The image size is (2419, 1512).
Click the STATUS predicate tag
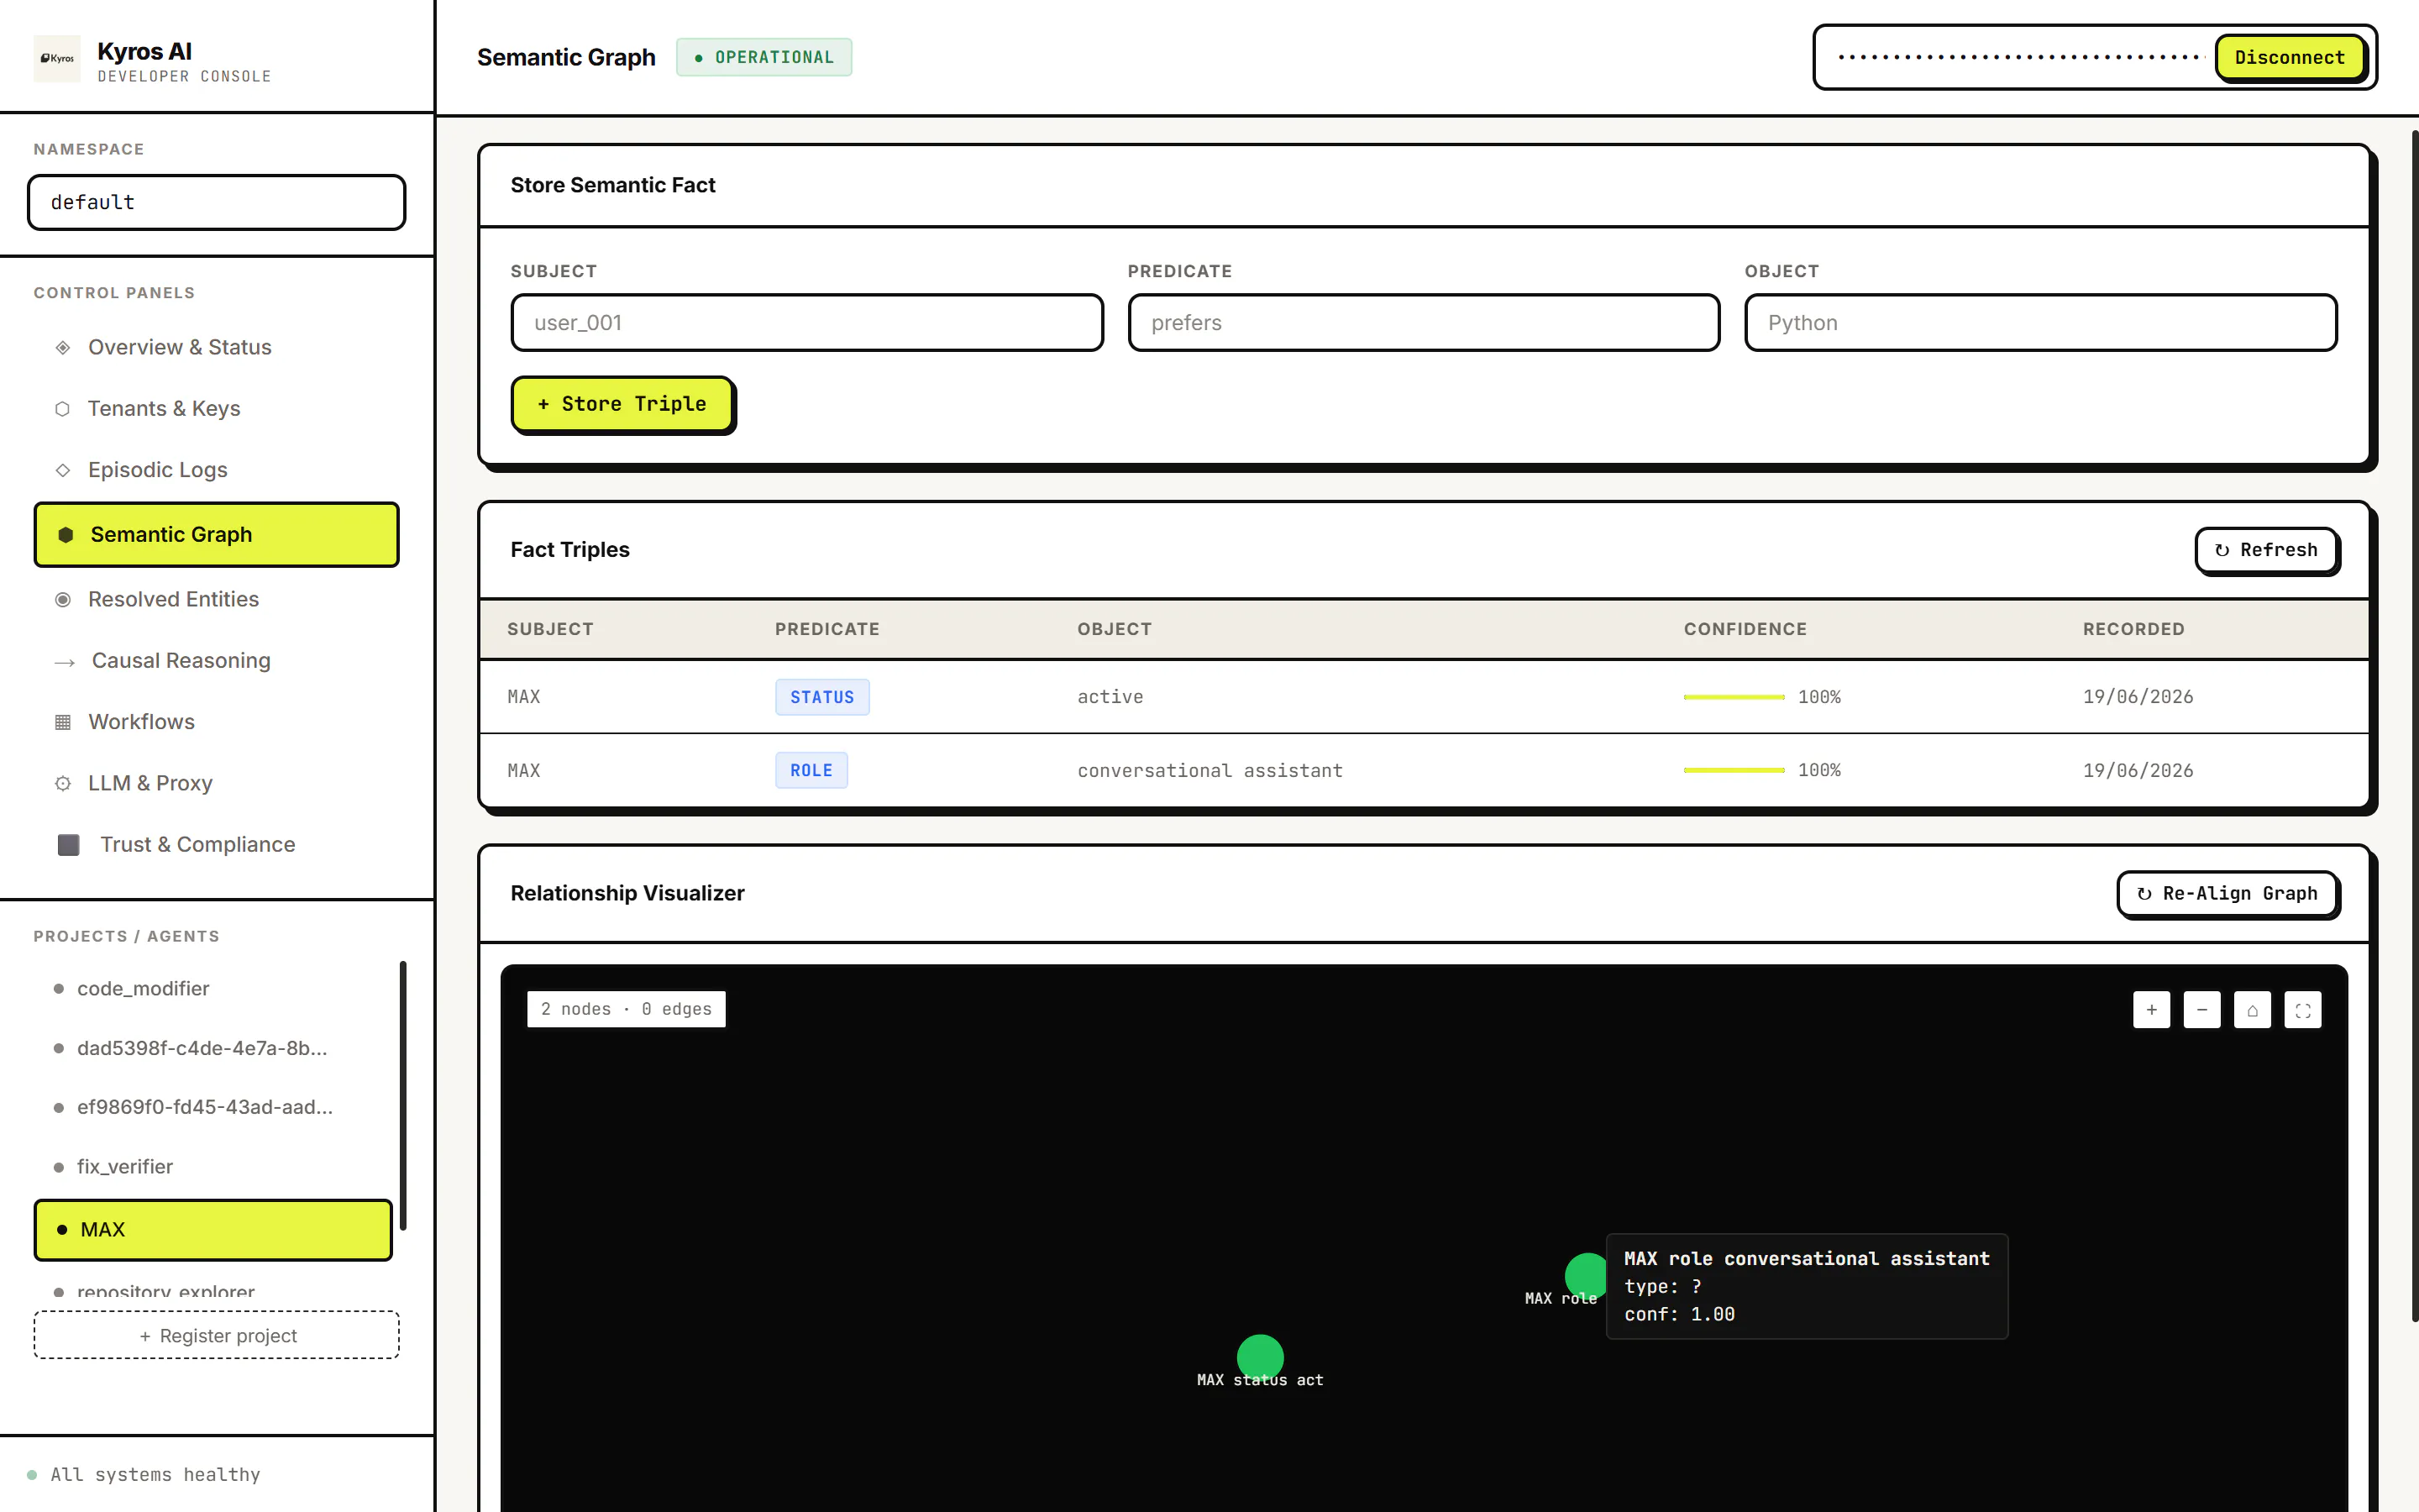pos(821,697)
